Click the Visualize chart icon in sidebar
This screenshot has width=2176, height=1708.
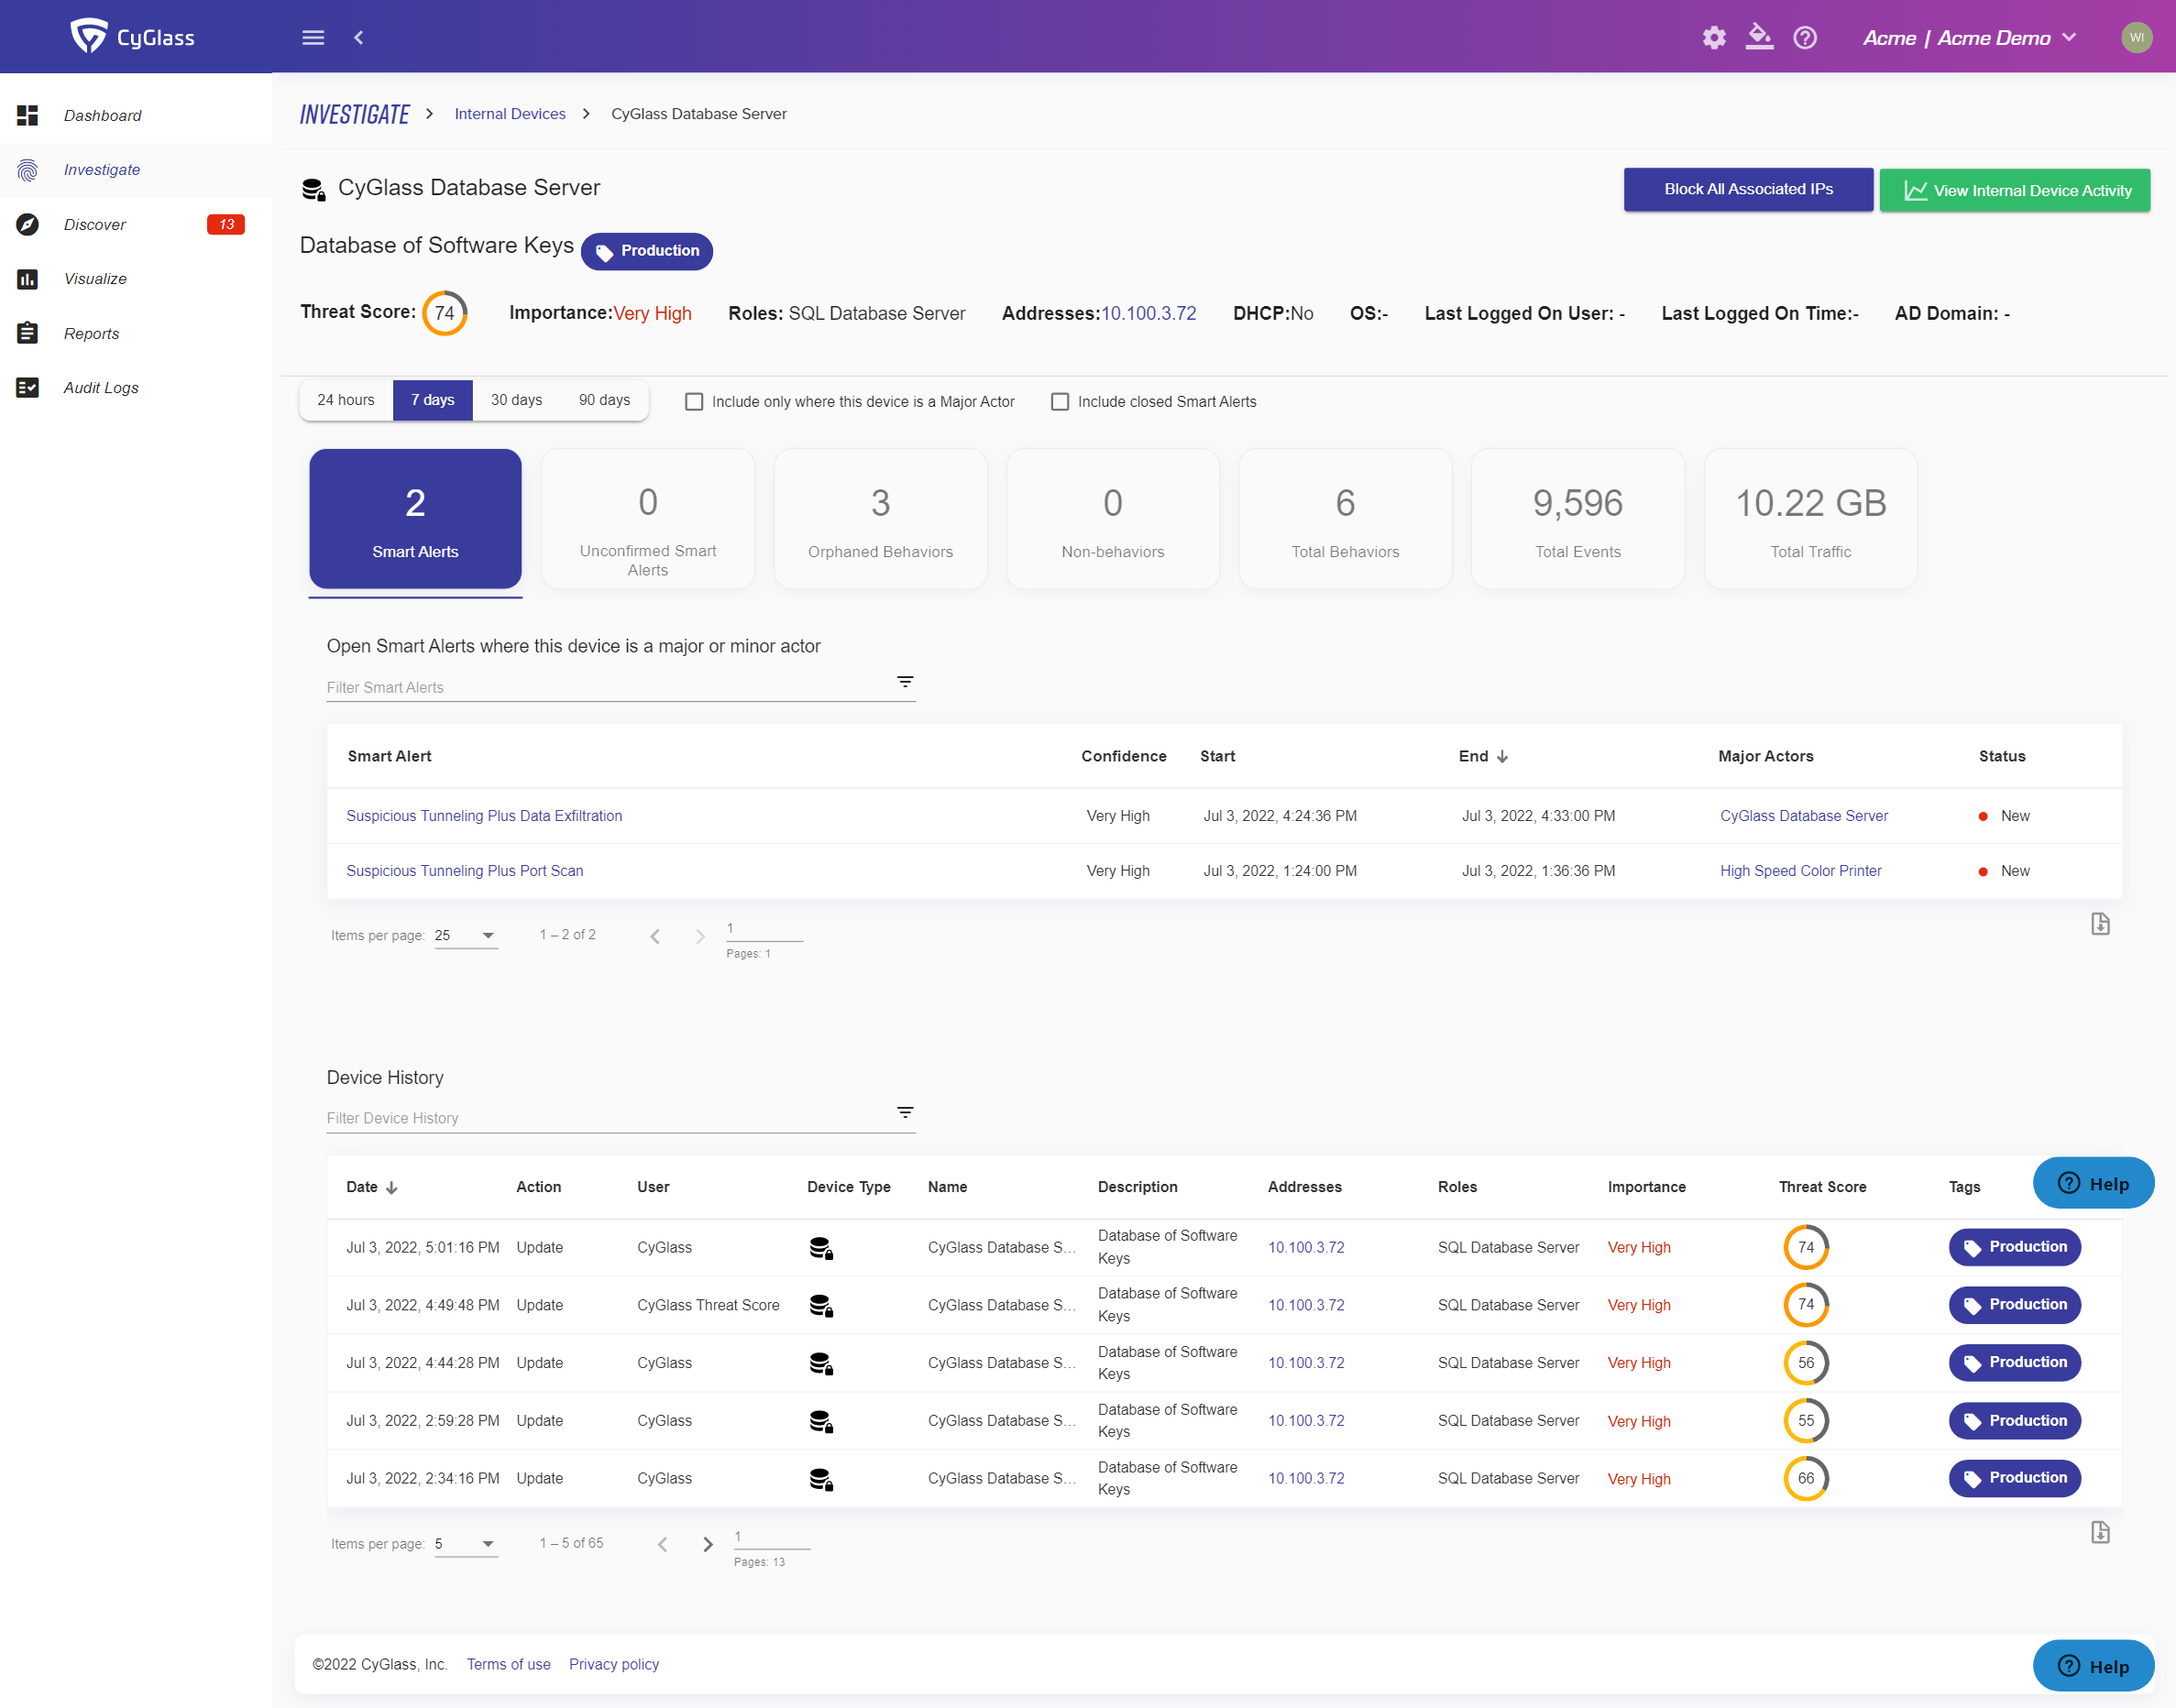28,279
